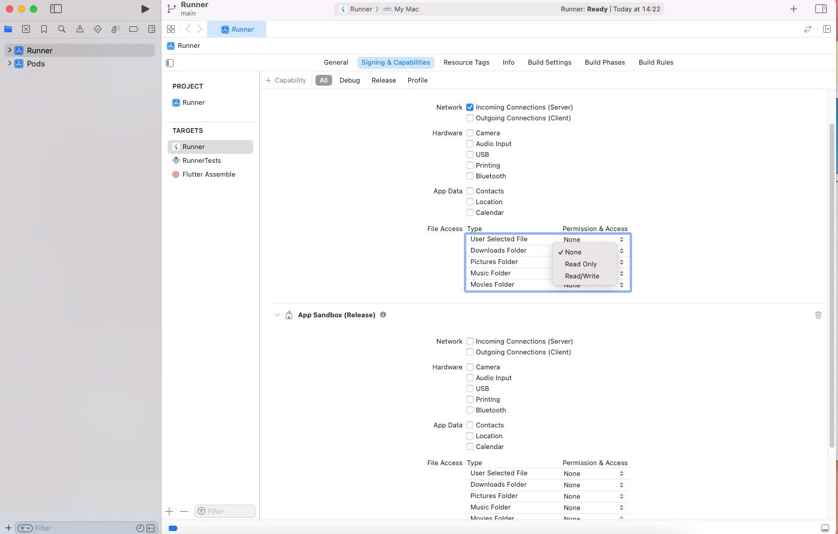Click the Add Editor on right icon
The height and width of the screenshot is (534, 838).
click(x=827, y=29)
